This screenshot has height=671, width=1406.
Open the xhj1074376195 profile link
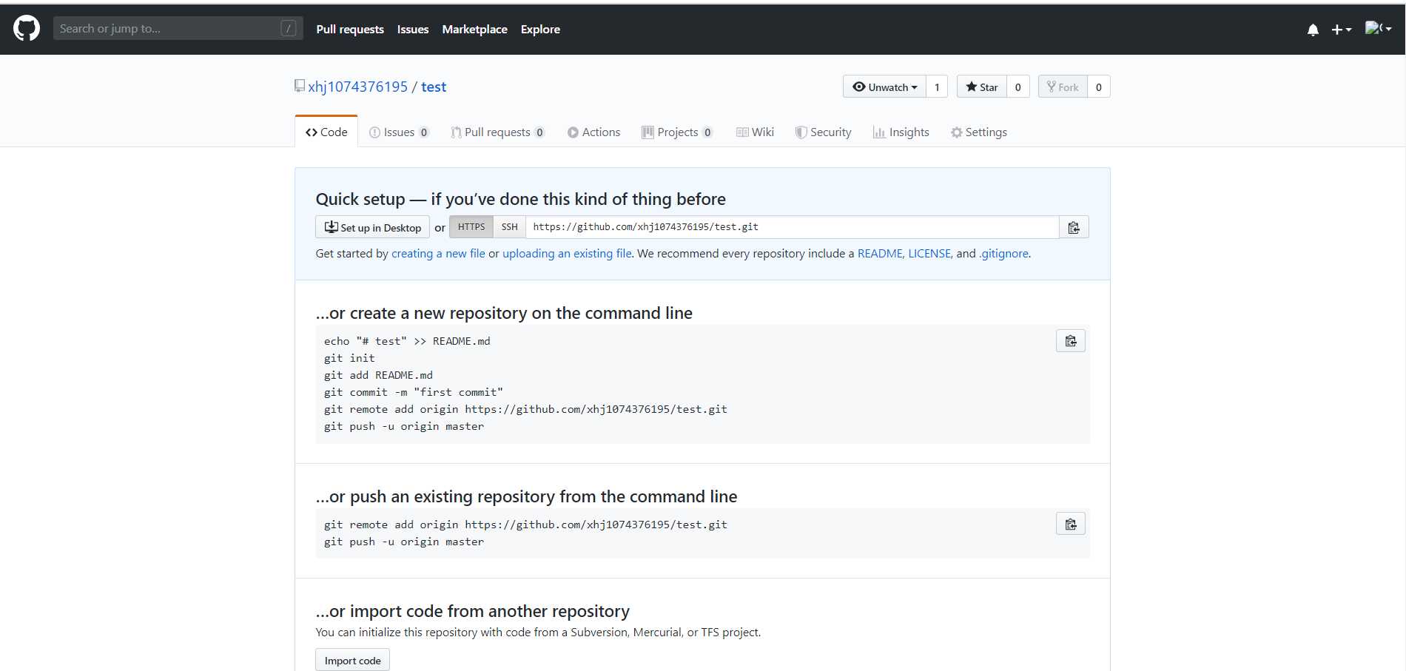tap(357, 87)
